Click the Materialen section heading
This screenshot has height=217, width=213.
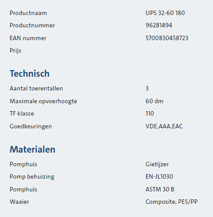click(x=32, y=149)
